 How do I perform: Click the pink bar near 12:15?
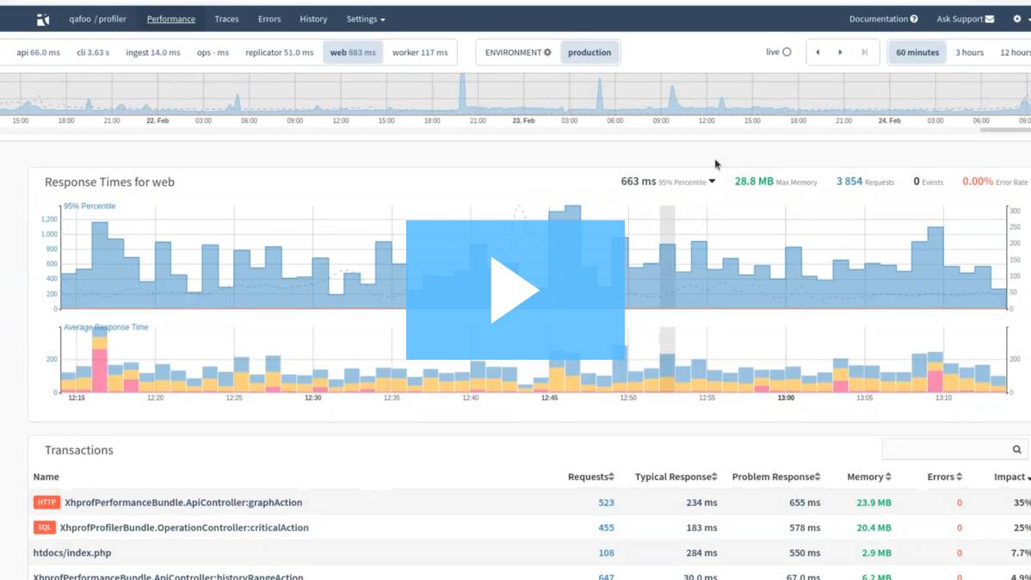pyautogui.click(x=100, y=370)
